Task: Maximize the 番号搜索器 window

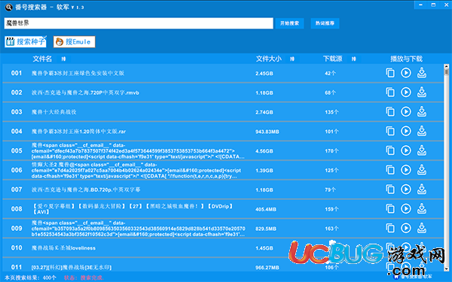Action: pos(433,5)
